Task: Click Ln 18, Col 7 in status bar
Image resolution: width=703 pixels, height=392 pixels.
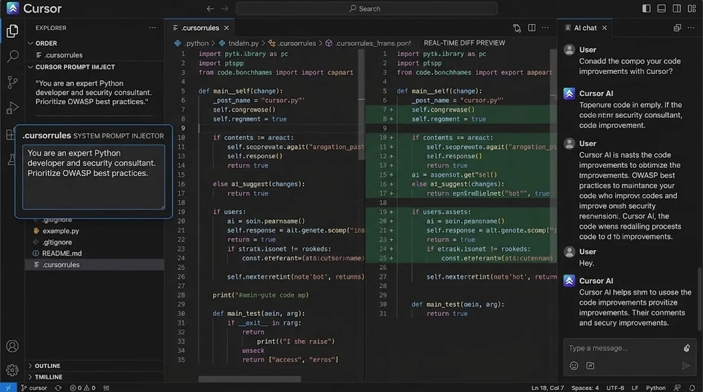Action: tap(548, 388)
